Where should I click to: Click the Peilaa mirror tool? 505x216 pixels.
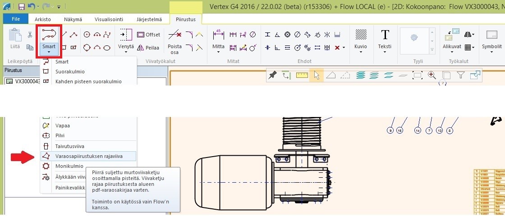point(148,48)
